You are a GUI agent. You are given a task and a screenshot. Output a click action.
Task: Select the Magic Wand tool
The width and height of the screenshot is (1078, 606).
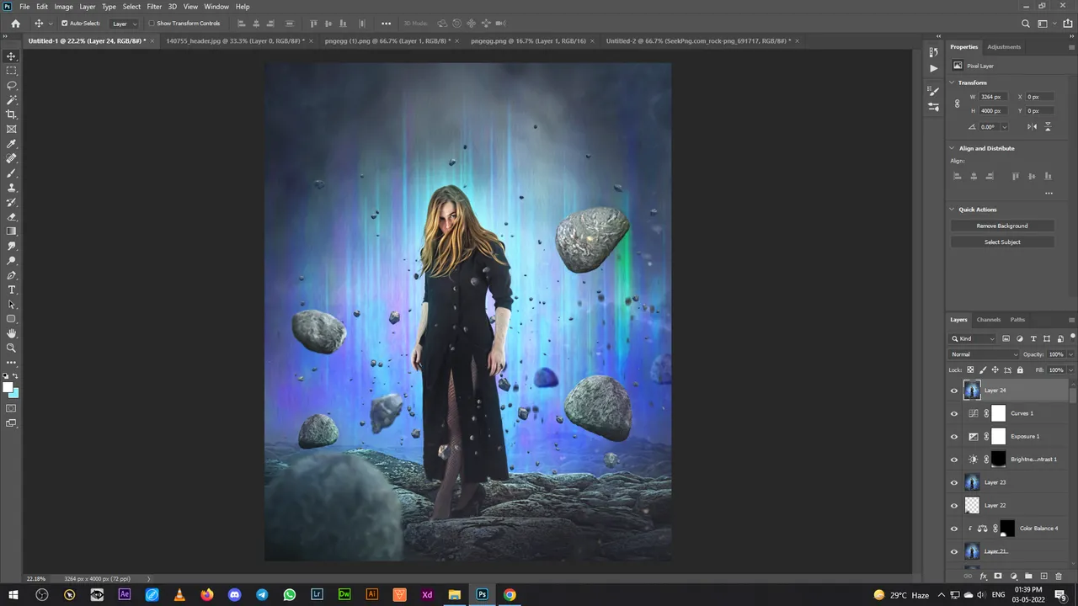pos(12,100)
